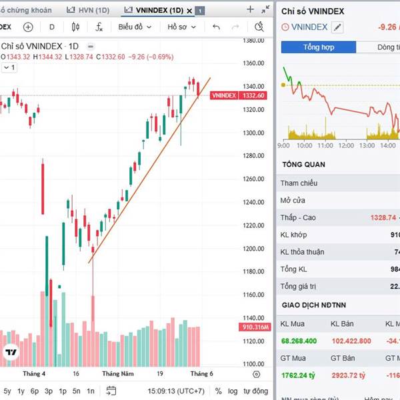Add symbol with the plus circle icon

(28, 27)
